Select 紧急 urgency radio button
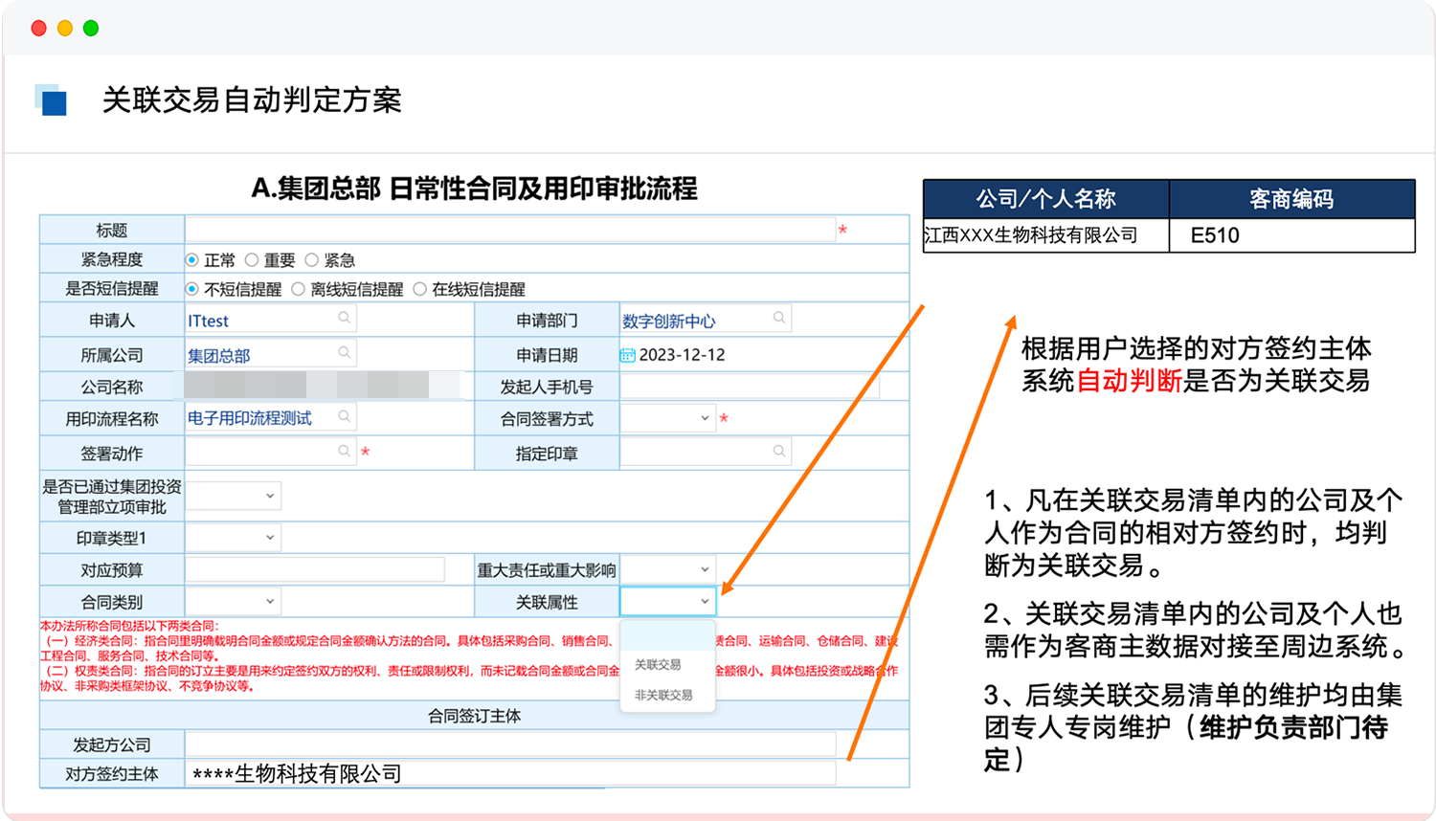The width and height of the screenshot is (1436, 821). click(x=311, y=259)
